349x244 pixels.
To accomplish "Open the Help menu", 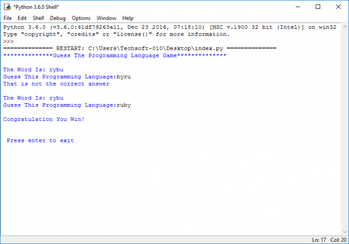I will (128, 18).
